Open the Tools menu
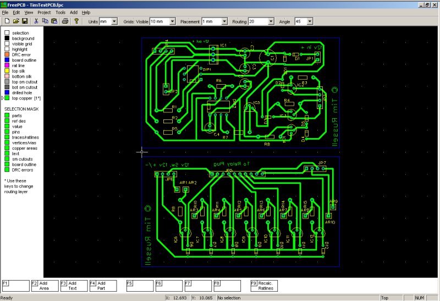 pyautogui.click(x=61, y=12)
